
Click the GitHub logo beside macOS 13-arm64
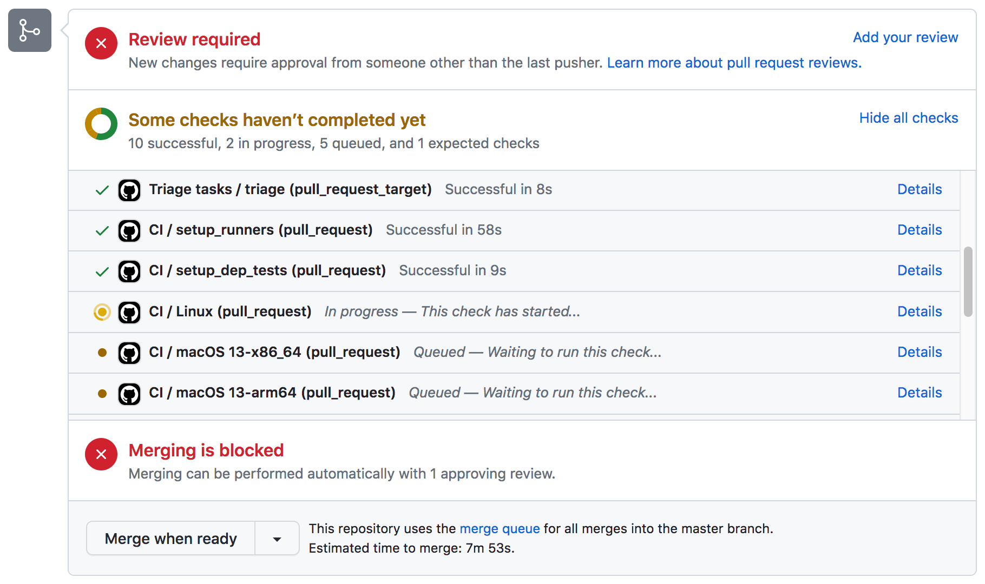pos(129,393)
